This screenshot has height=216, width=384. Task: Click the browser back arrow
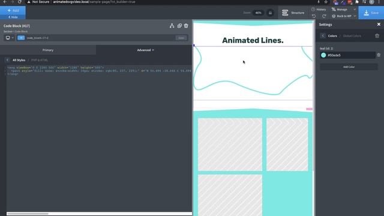pyautogui.click(x=5, y=2)
